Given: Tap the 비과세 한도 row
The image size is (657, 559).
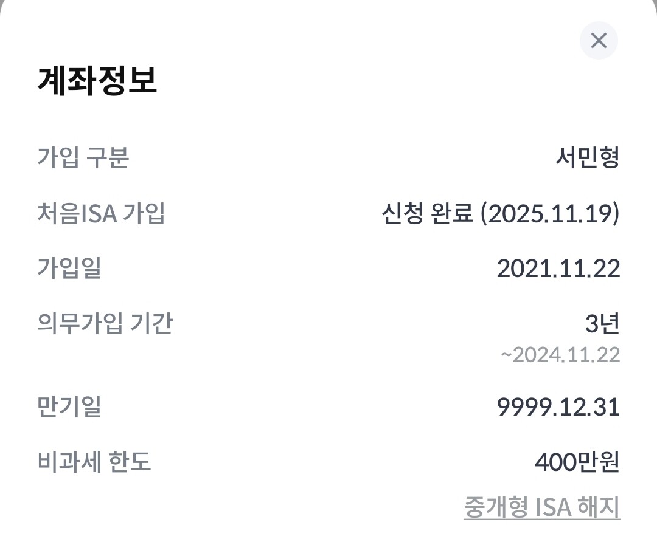Looking at the screenshot, I should [x=328, y=462].
